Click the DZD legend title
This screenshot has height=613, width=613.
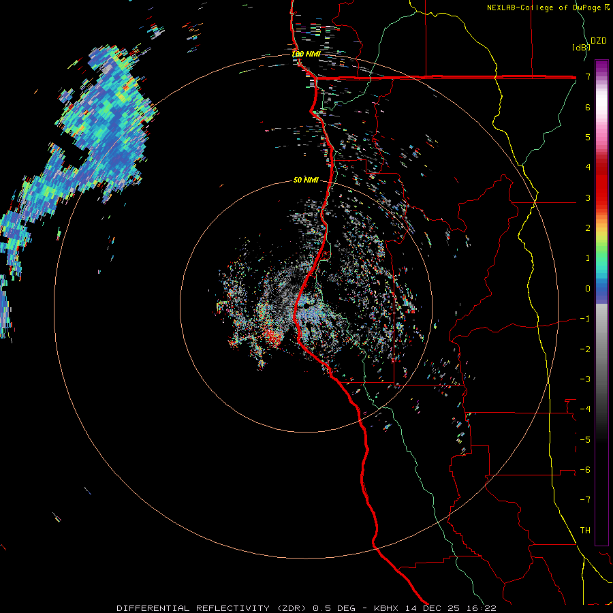[599, 41]
